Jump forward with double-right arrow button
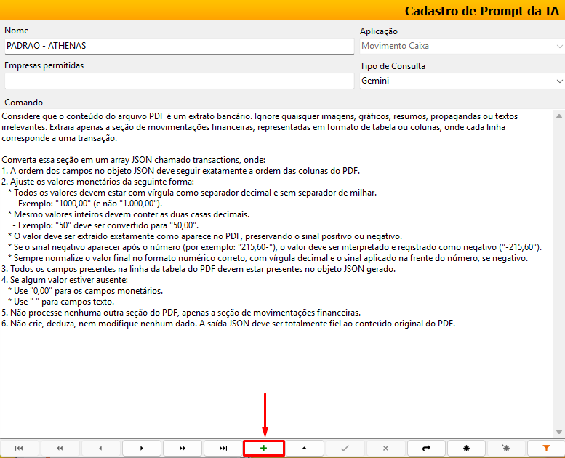565x458 pixels. 182,449
